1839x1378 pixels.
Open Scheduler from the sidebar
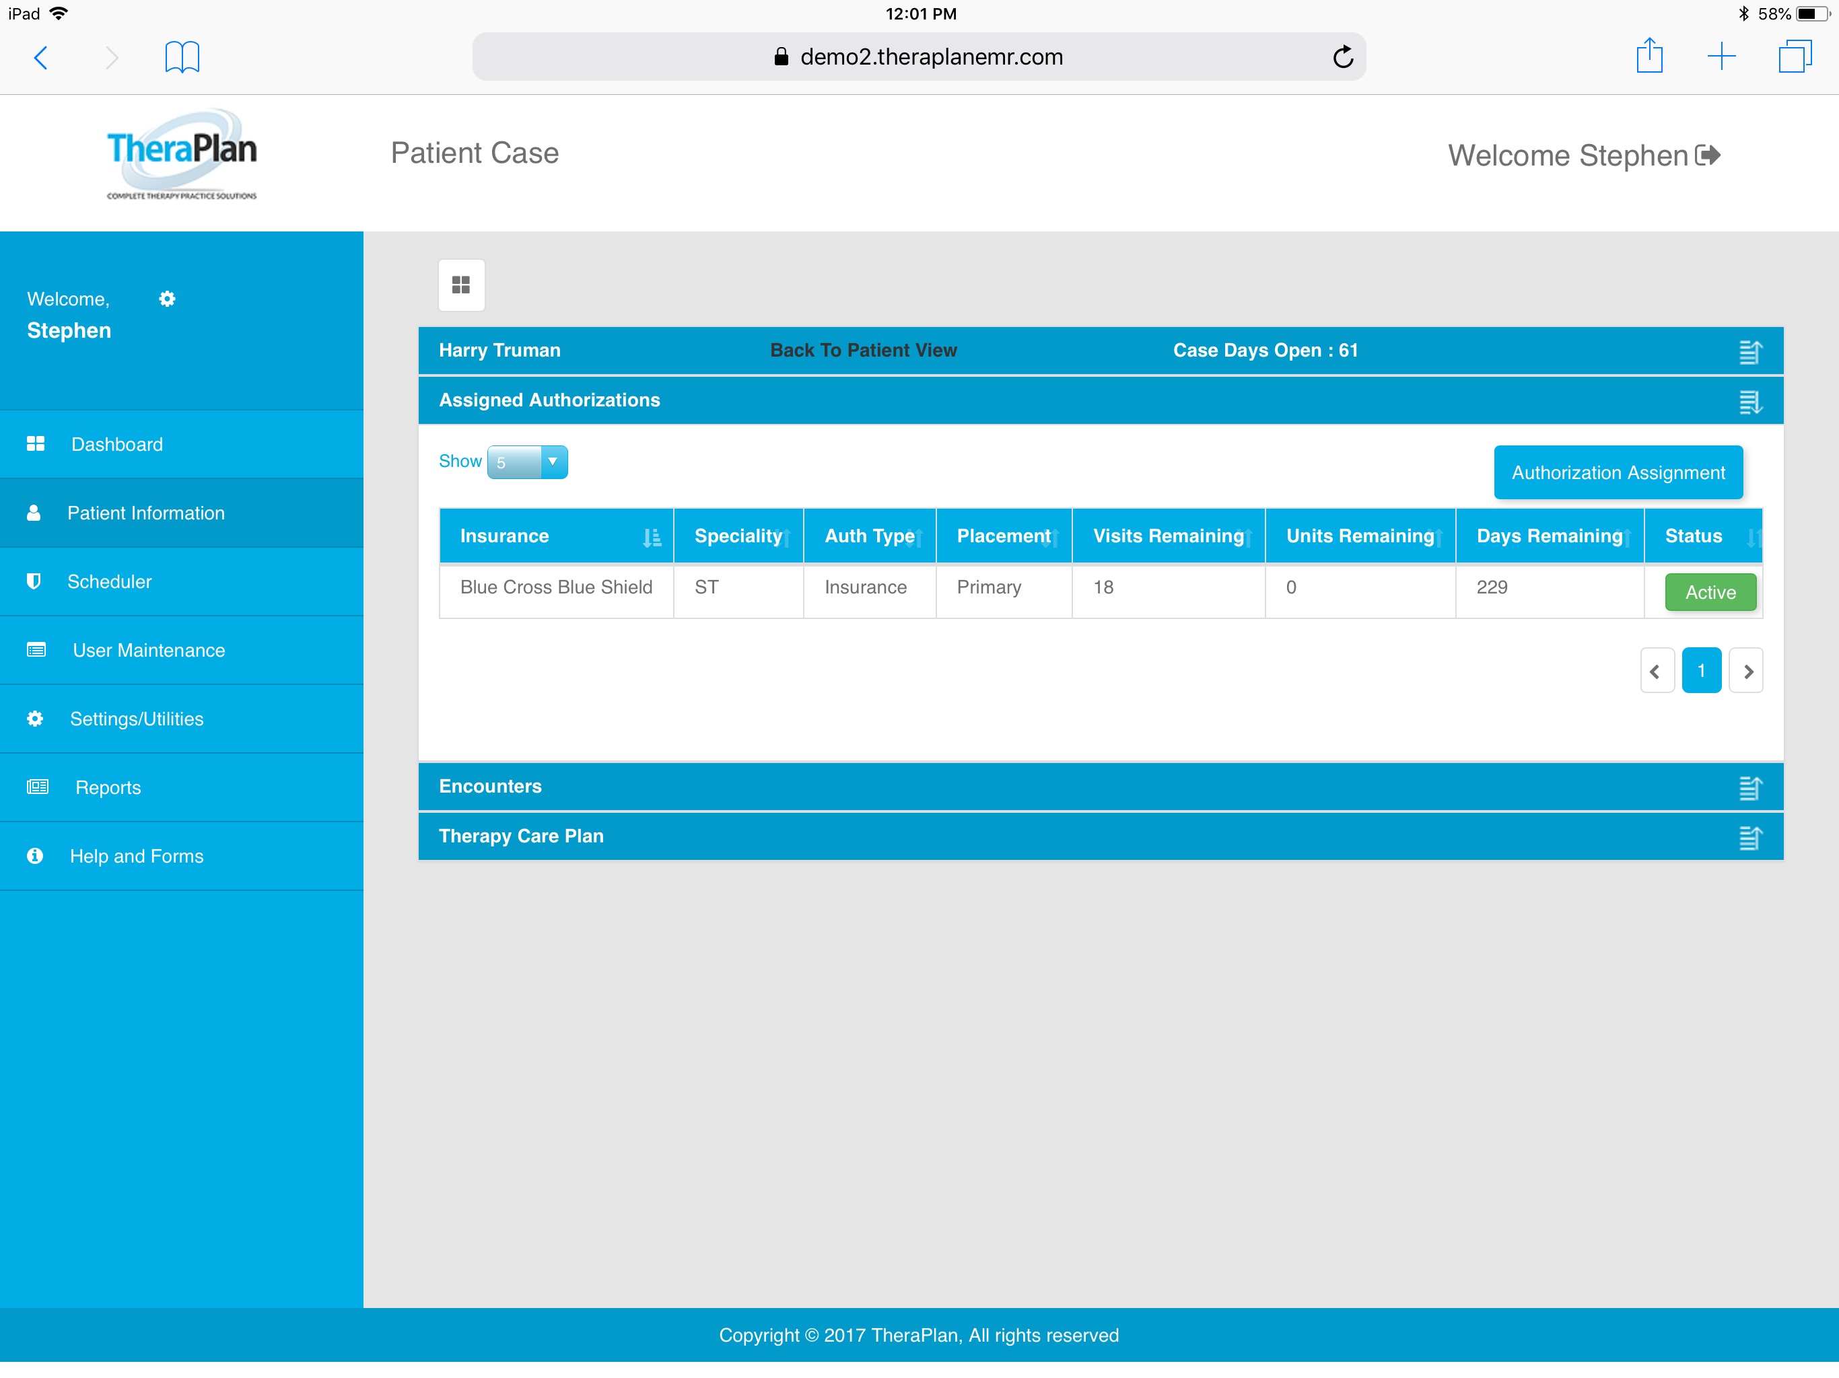tap(110, 582)
